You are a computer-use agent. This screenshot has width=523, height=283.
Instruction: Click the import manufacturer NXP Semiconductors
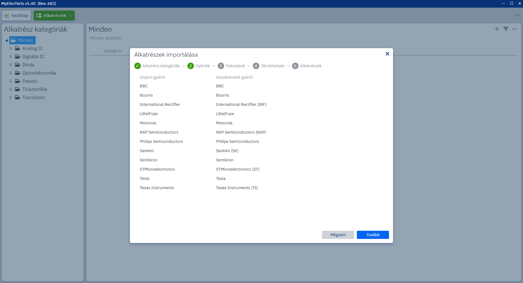(x=159, y=132)
